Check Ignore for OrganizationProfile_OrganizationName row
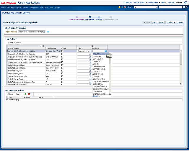 (x=62, y=51)
